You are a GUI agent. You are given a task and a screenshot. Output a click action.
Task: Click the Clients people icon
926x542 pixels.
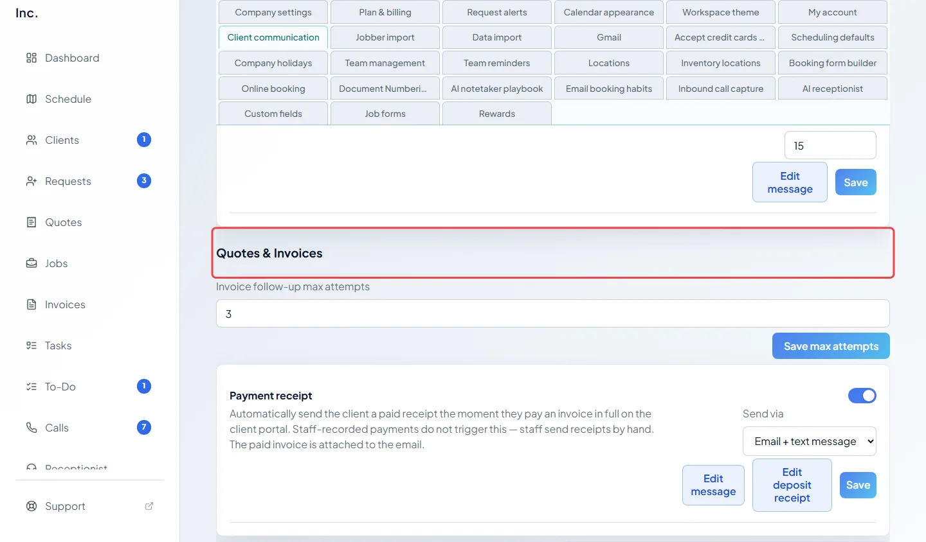(x=32, y=140)
